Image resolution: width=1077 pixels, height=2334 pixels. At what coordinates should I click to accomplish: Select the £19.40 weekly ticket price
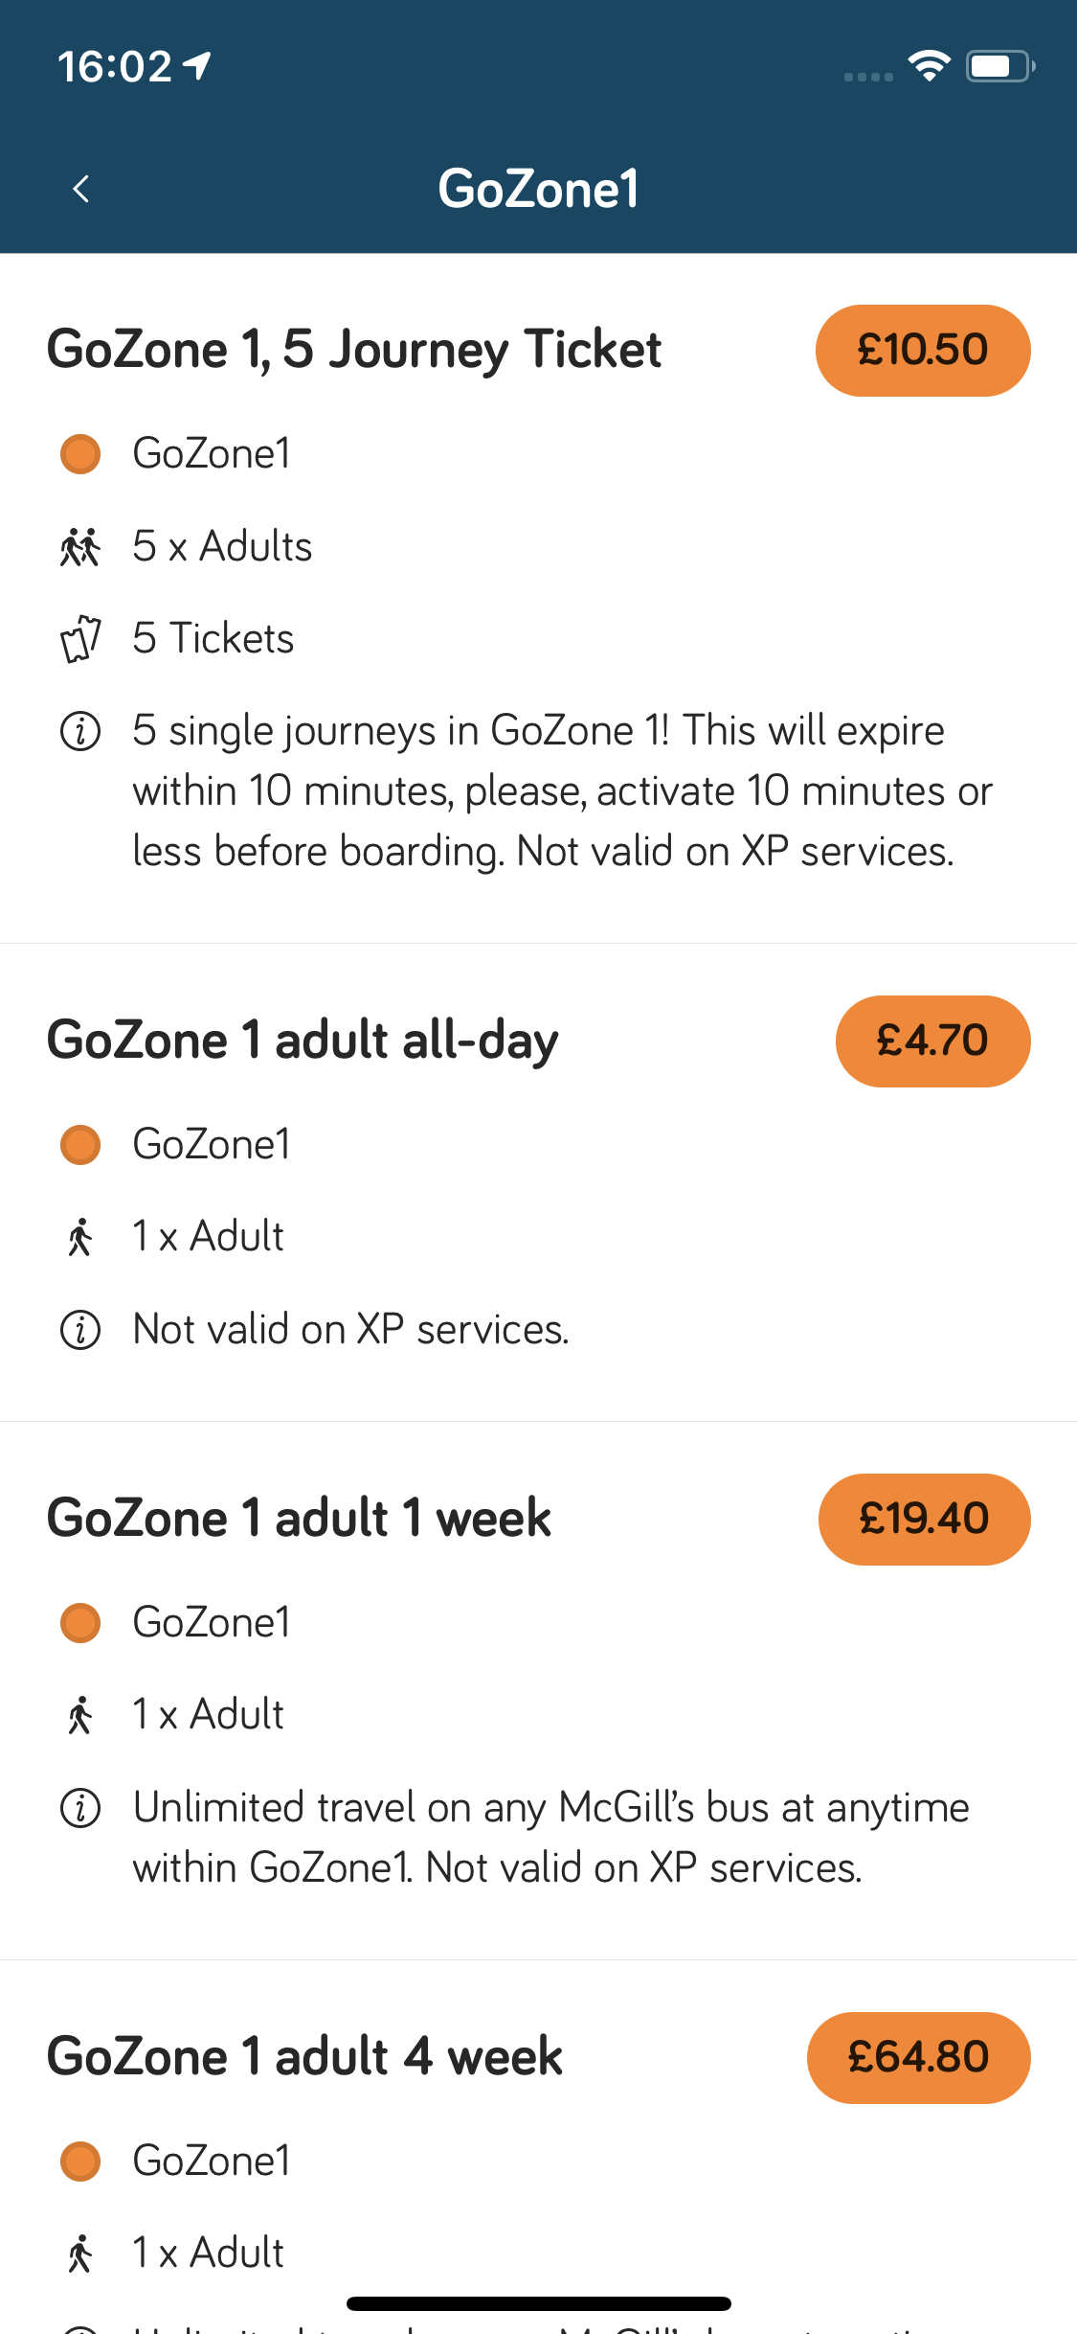(924, 1520)
